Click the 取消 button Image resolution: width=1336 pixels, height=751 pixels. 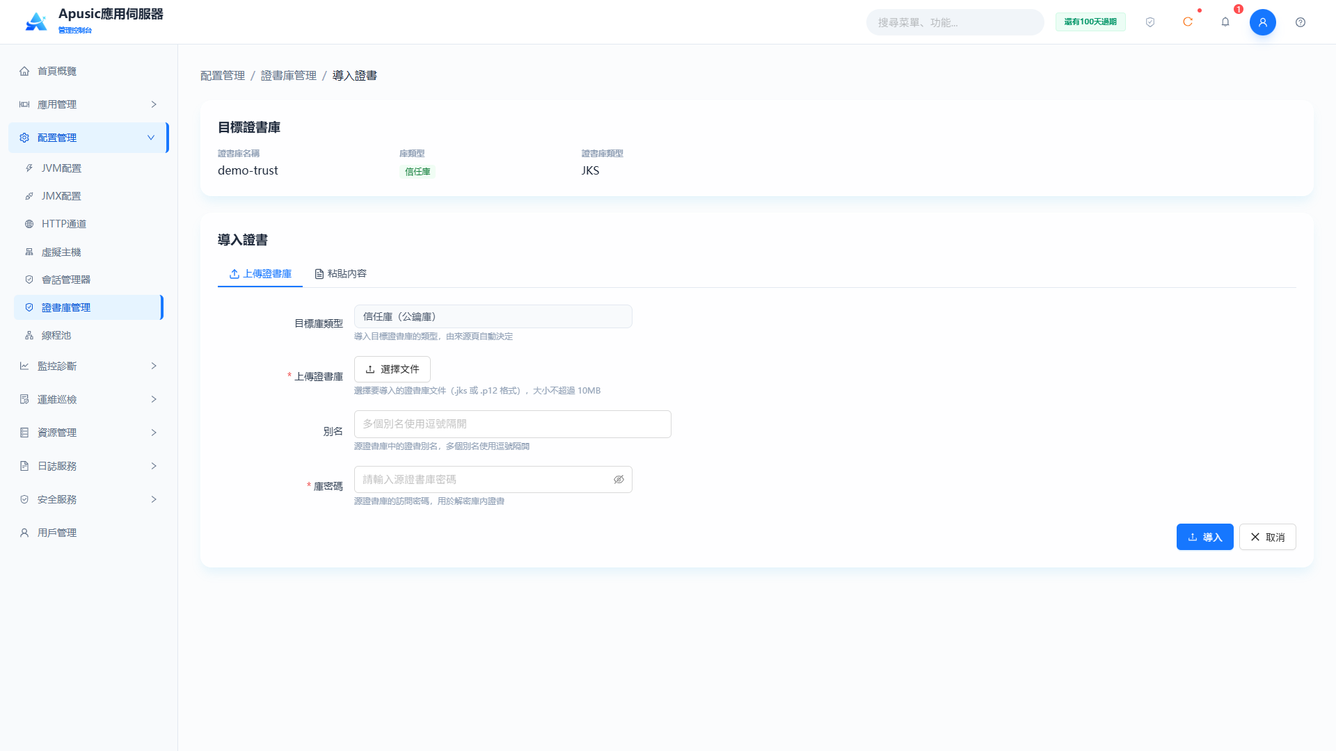coord(1268,537)
